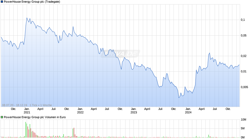Click the Jan. 2022 time axis label
Viewport: 251px width, 140px height.
coord(80,110)
